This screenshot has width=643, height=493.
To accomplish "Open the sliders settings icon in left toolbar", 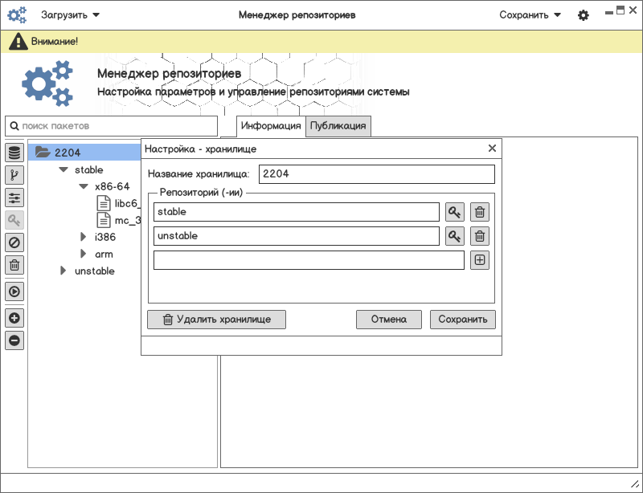I will 14,198.
